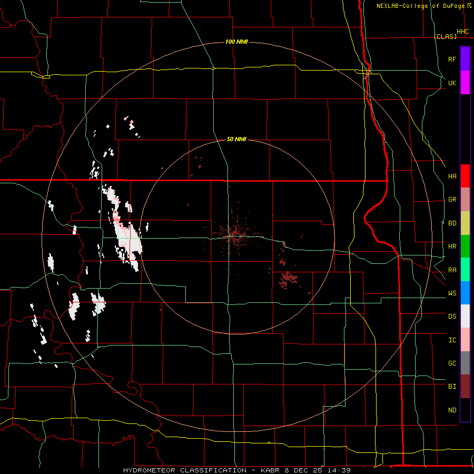Image resolution: width=474 pixels, height=474 pixels.
Task: Click the white DS color swatch
Action: click(x=465, y=316)
